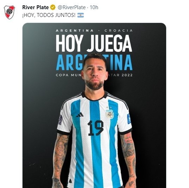Click the HOY JUEGA headline in the poster
Image resolution: width=189 pixels, height=188 pixels.
click(94, 43)
